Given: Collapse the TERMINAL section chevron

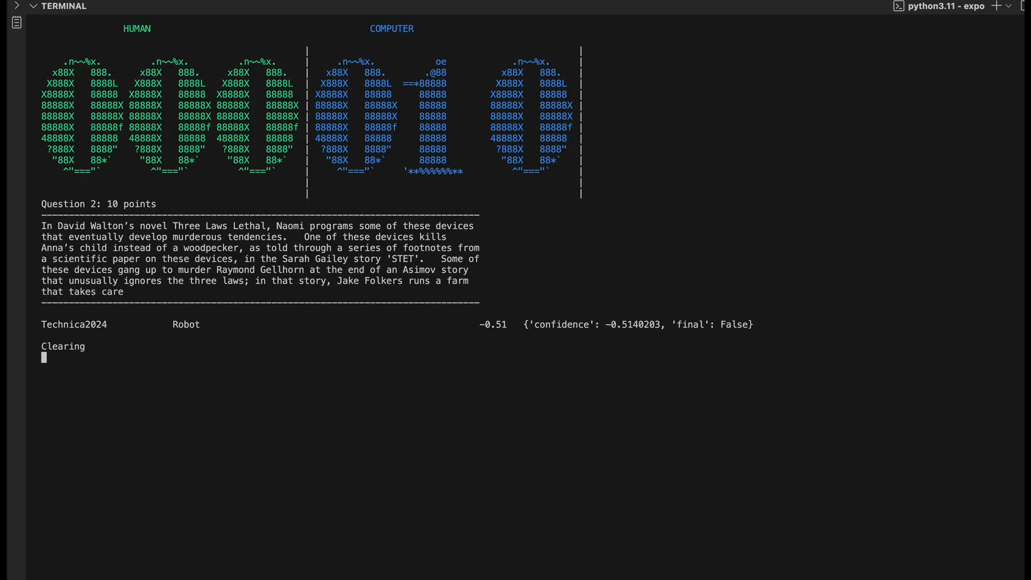Looking at the screenshot, I should coord(33,6).
